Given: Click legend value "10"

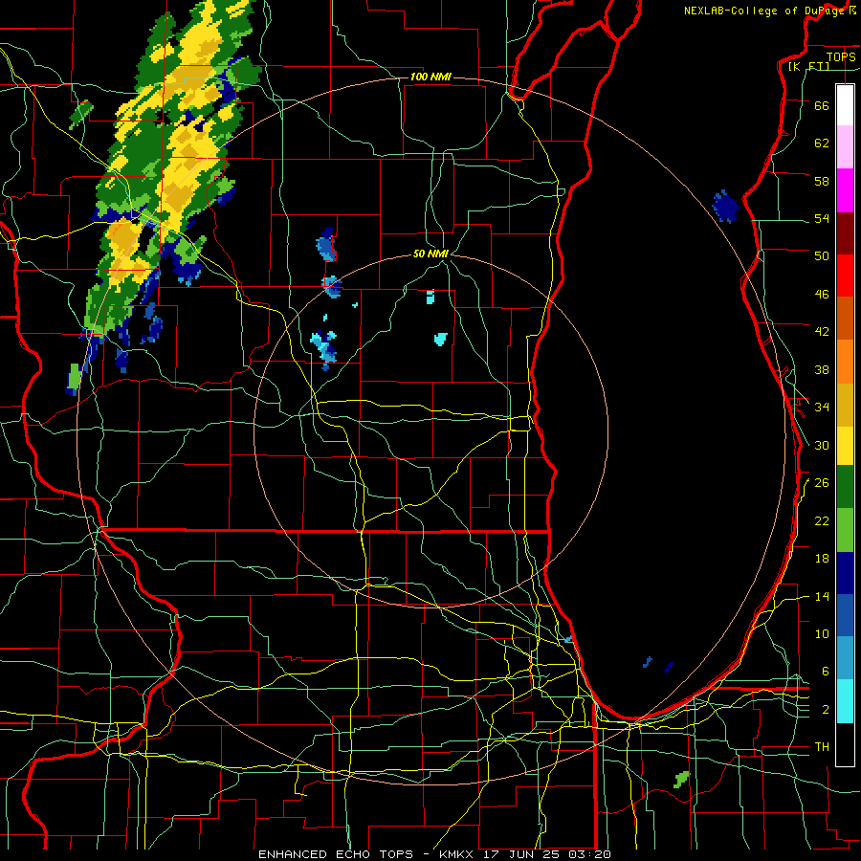Looking at the screenshot, I should pos(822,633).
